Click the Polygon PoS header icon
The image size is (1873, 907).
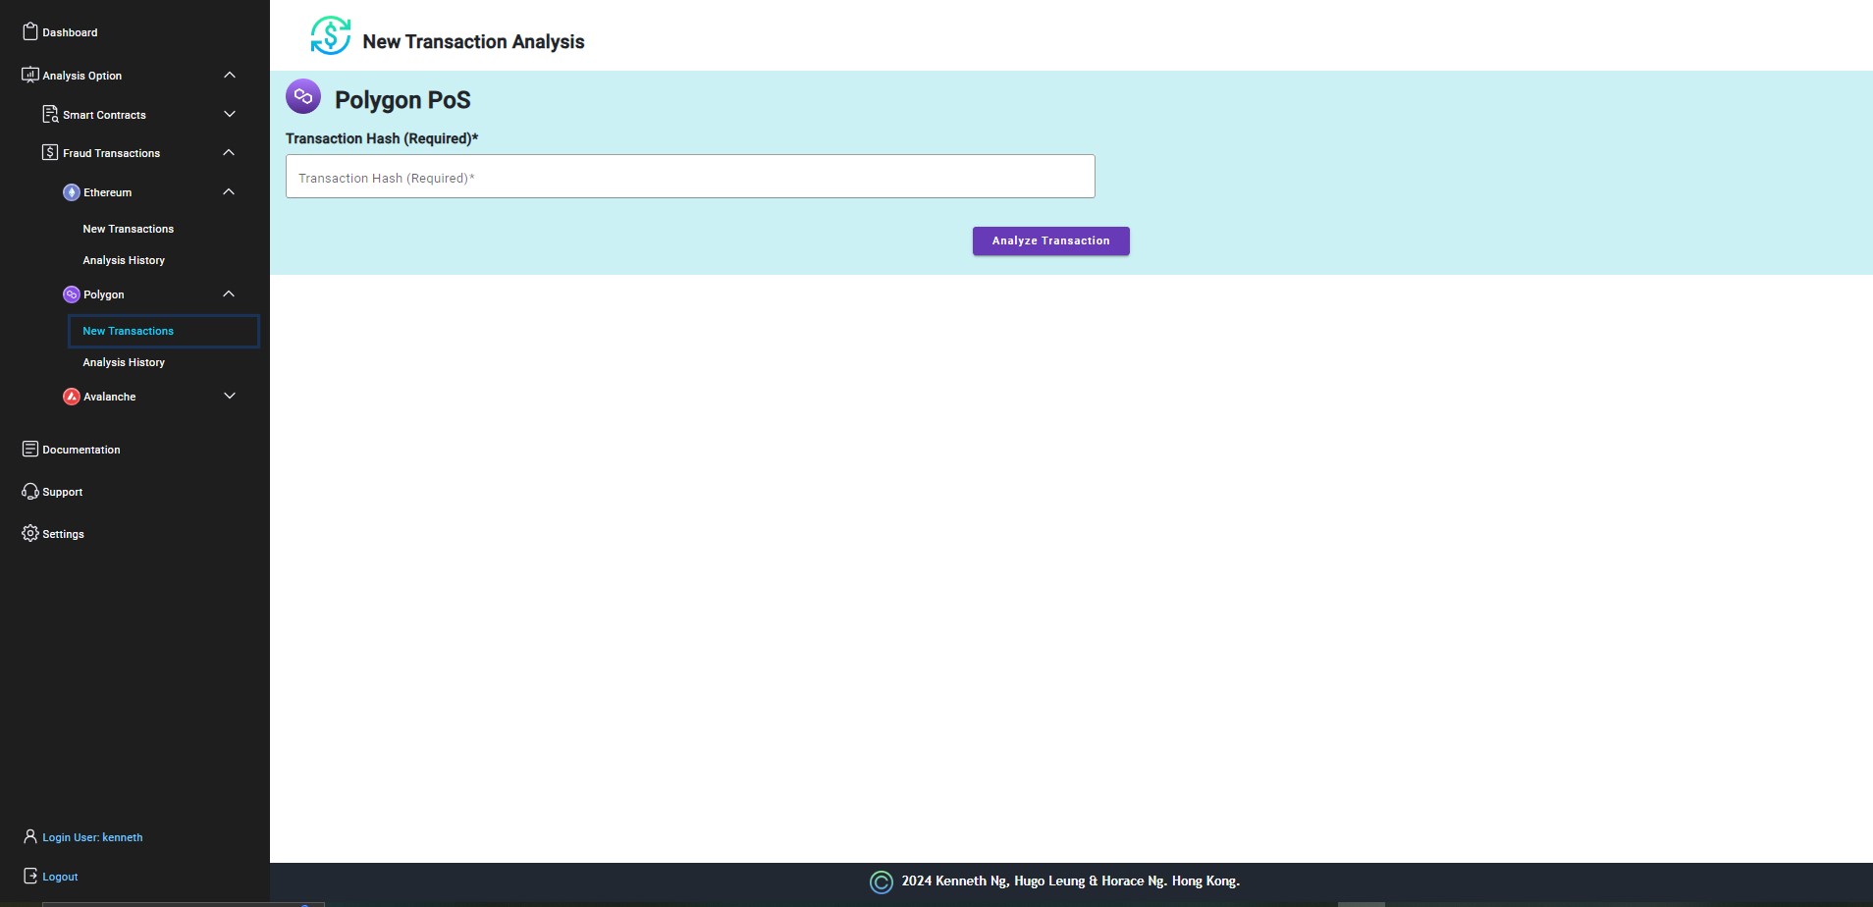(303, 96)
